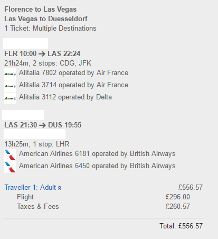Click the Flight price £296.00
The width and height of the screenshot is (218, 239).
pos(178,197)
